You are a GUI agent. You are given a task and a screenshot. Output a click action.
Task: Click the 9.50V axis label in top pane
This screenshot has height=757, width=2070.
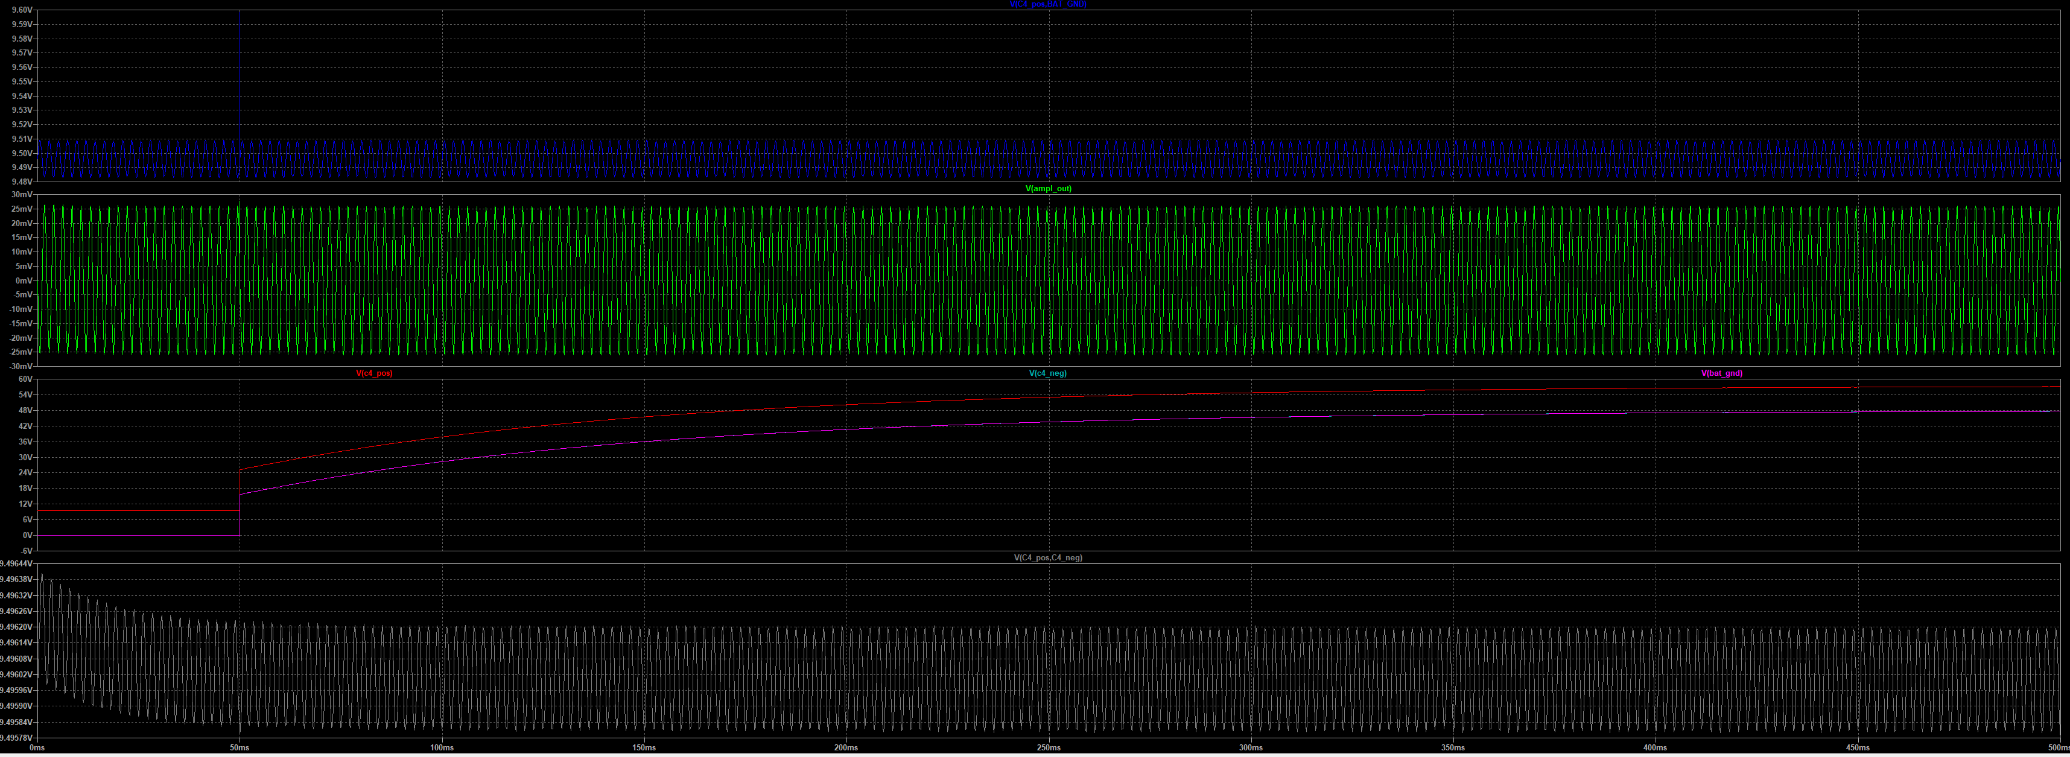(22, 153)
